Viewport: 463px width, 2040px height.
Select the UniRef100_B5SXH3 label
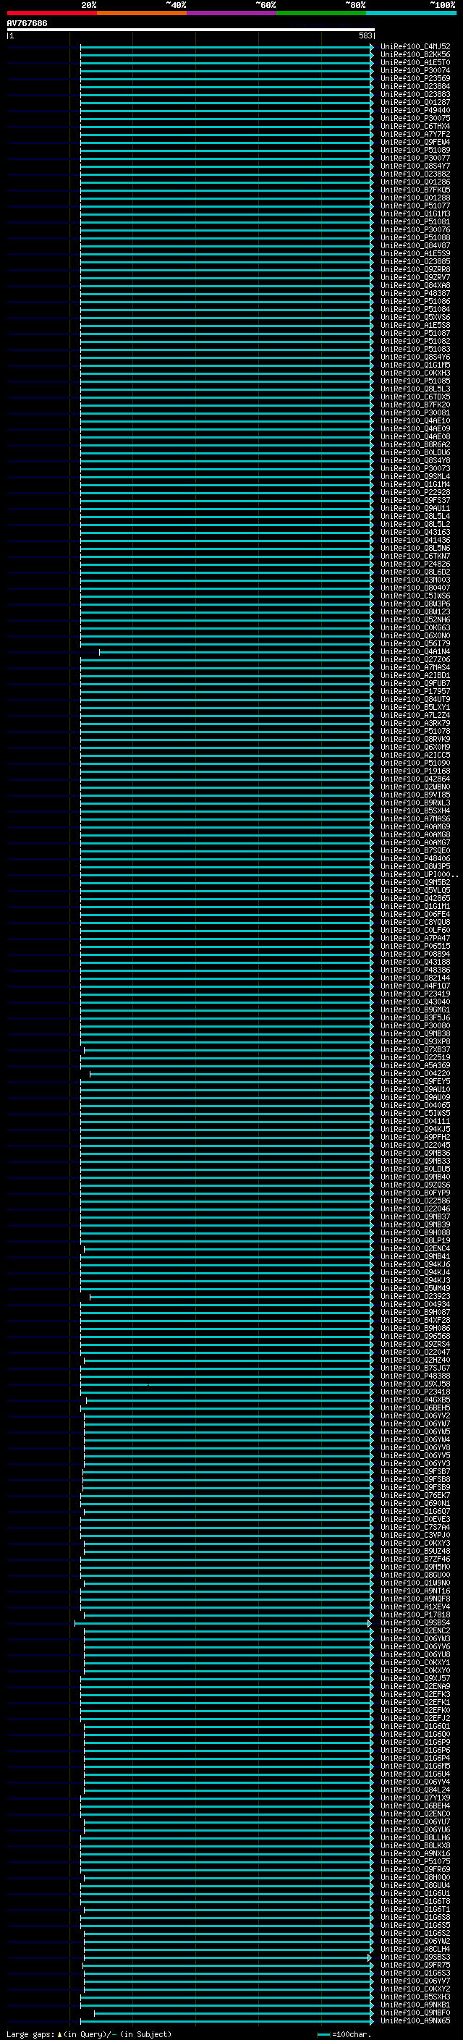(x=415, y=1997)
